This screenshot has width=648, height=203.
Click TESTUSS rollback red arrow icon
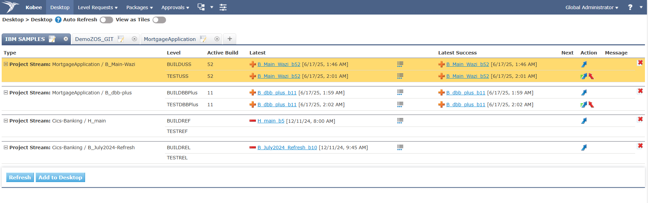(x=591, y=76)
